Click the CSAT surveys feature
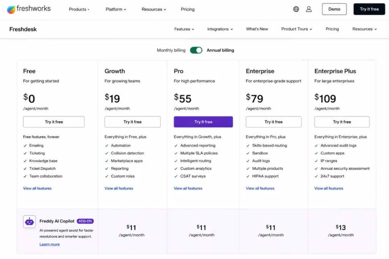389x259 pixels. click(x=193, y=176)
